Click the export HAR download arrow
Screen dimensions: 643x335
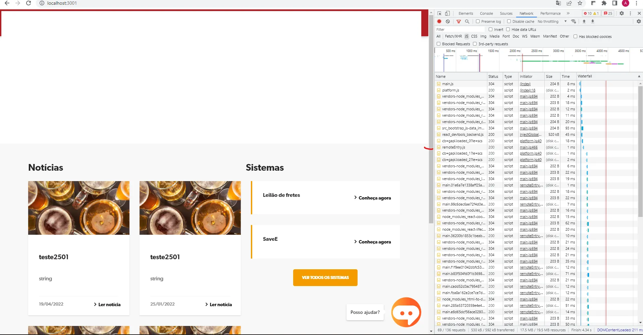point(593,21)
